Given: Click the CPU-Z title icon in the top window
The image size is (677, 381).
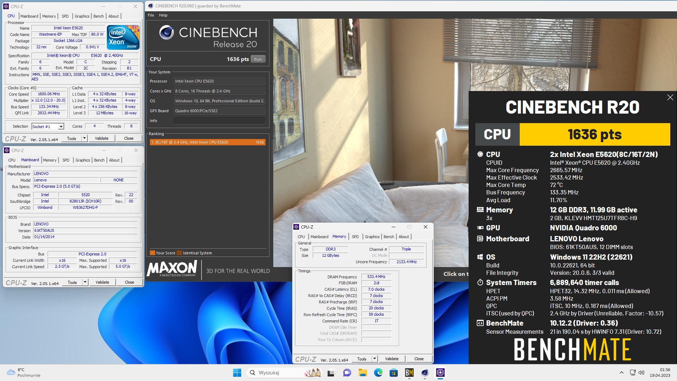Looking at the screenshot, I should click(x=6, y=6).
